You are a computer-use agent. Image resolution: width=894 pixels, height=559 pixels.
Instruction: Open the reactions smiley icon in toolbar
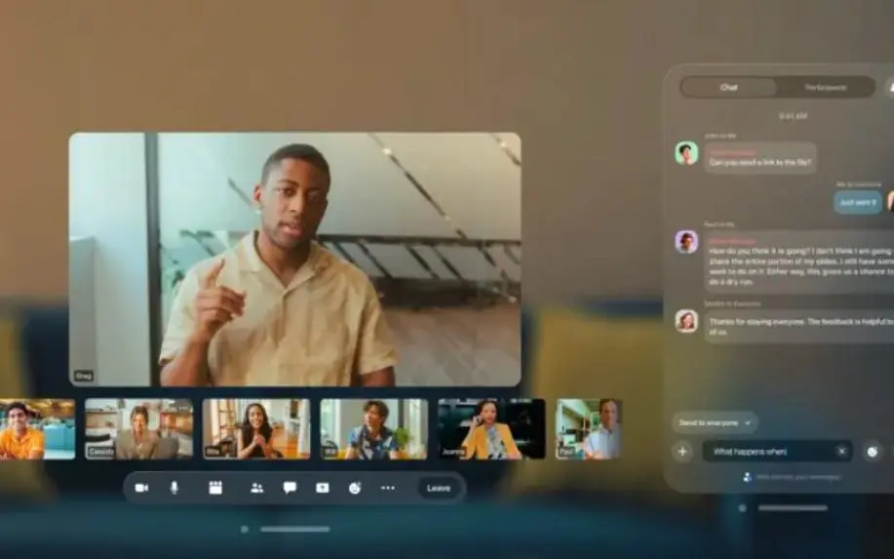coord(355,488)
